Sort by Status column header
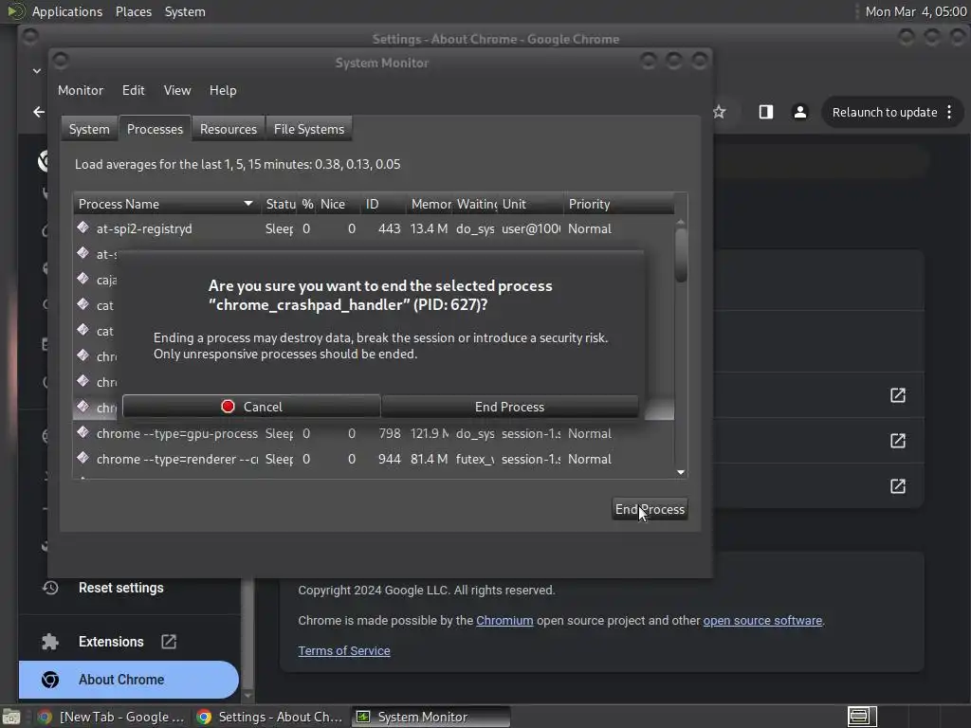 coord(280,205)
